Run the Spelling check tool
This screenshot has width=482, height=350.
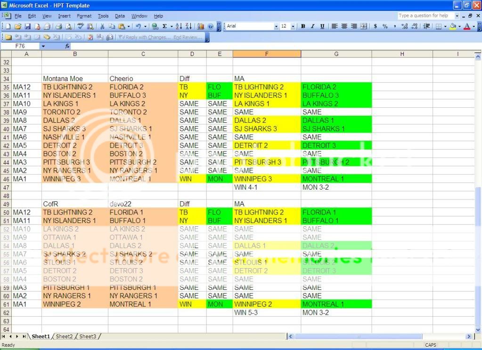(x=80, y=26)
